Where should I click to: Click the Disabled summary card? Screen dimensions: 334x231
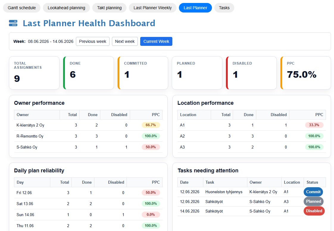[x=251, y=73]
